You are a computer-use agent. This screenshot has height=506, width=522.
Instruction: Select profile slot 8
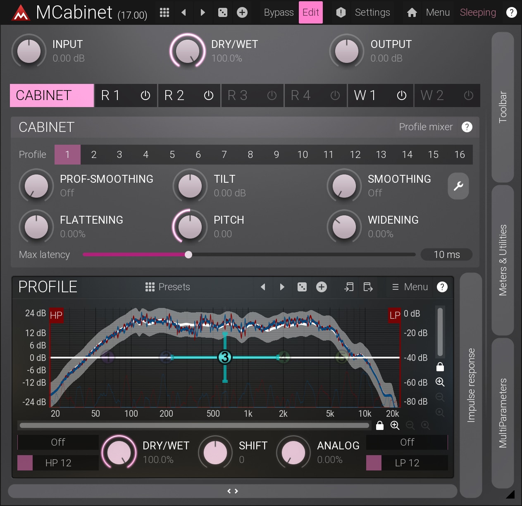250,155
